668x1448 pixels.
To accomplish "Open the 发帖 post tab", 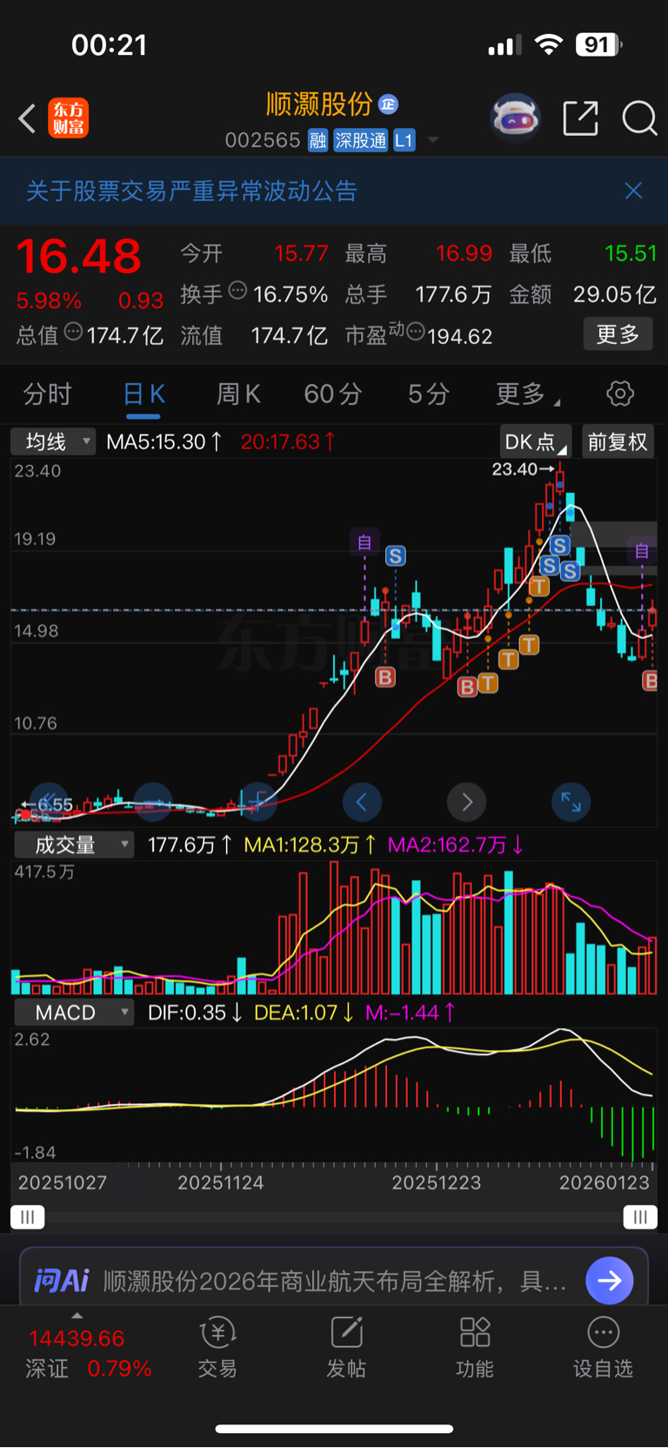I will pos(346,1347).
